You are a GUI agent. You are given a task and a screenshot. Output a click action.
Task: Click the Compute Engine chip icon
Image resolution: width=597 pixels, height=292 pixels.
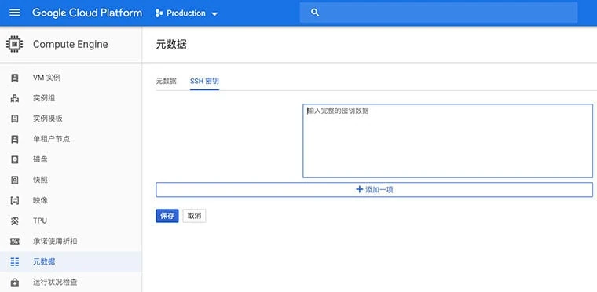pyautogui.click(x=14, y=44)
